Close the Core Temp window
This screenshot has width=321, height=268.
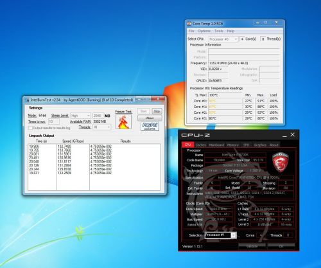tap(276, 22)
